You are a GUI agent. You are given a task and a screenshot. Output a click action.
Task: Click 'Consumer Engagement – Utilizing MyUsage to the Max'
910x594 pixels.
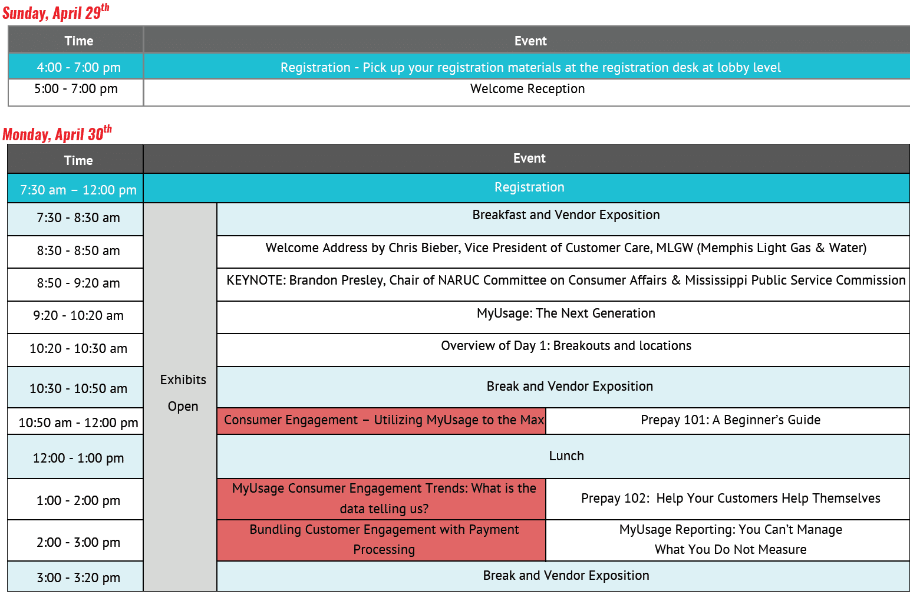point(381,421)
